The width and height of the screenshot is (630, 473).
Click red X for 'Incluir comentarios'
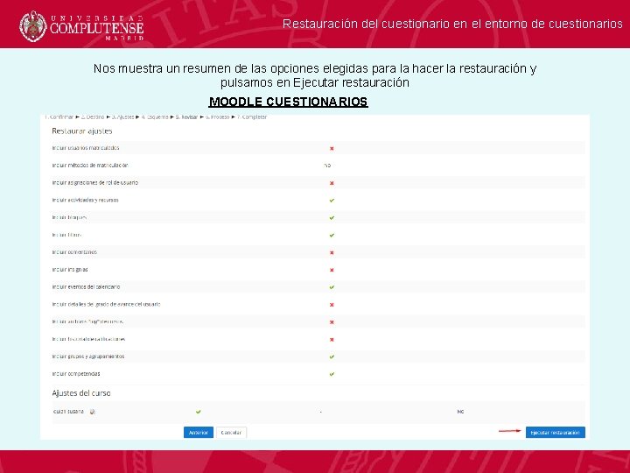[332, 252]
